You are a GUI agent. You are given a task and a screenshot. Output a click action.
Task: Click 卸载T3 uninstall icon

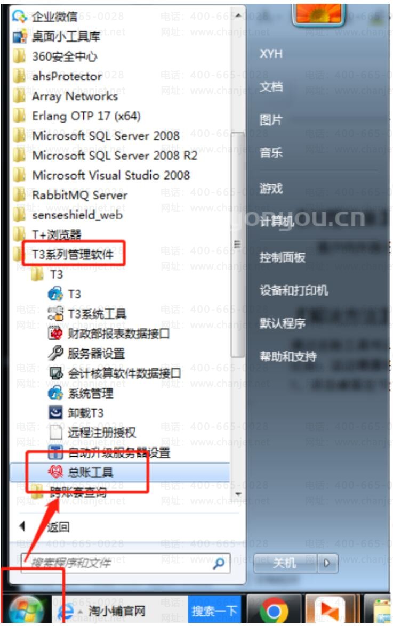click(x=55, y=412)
